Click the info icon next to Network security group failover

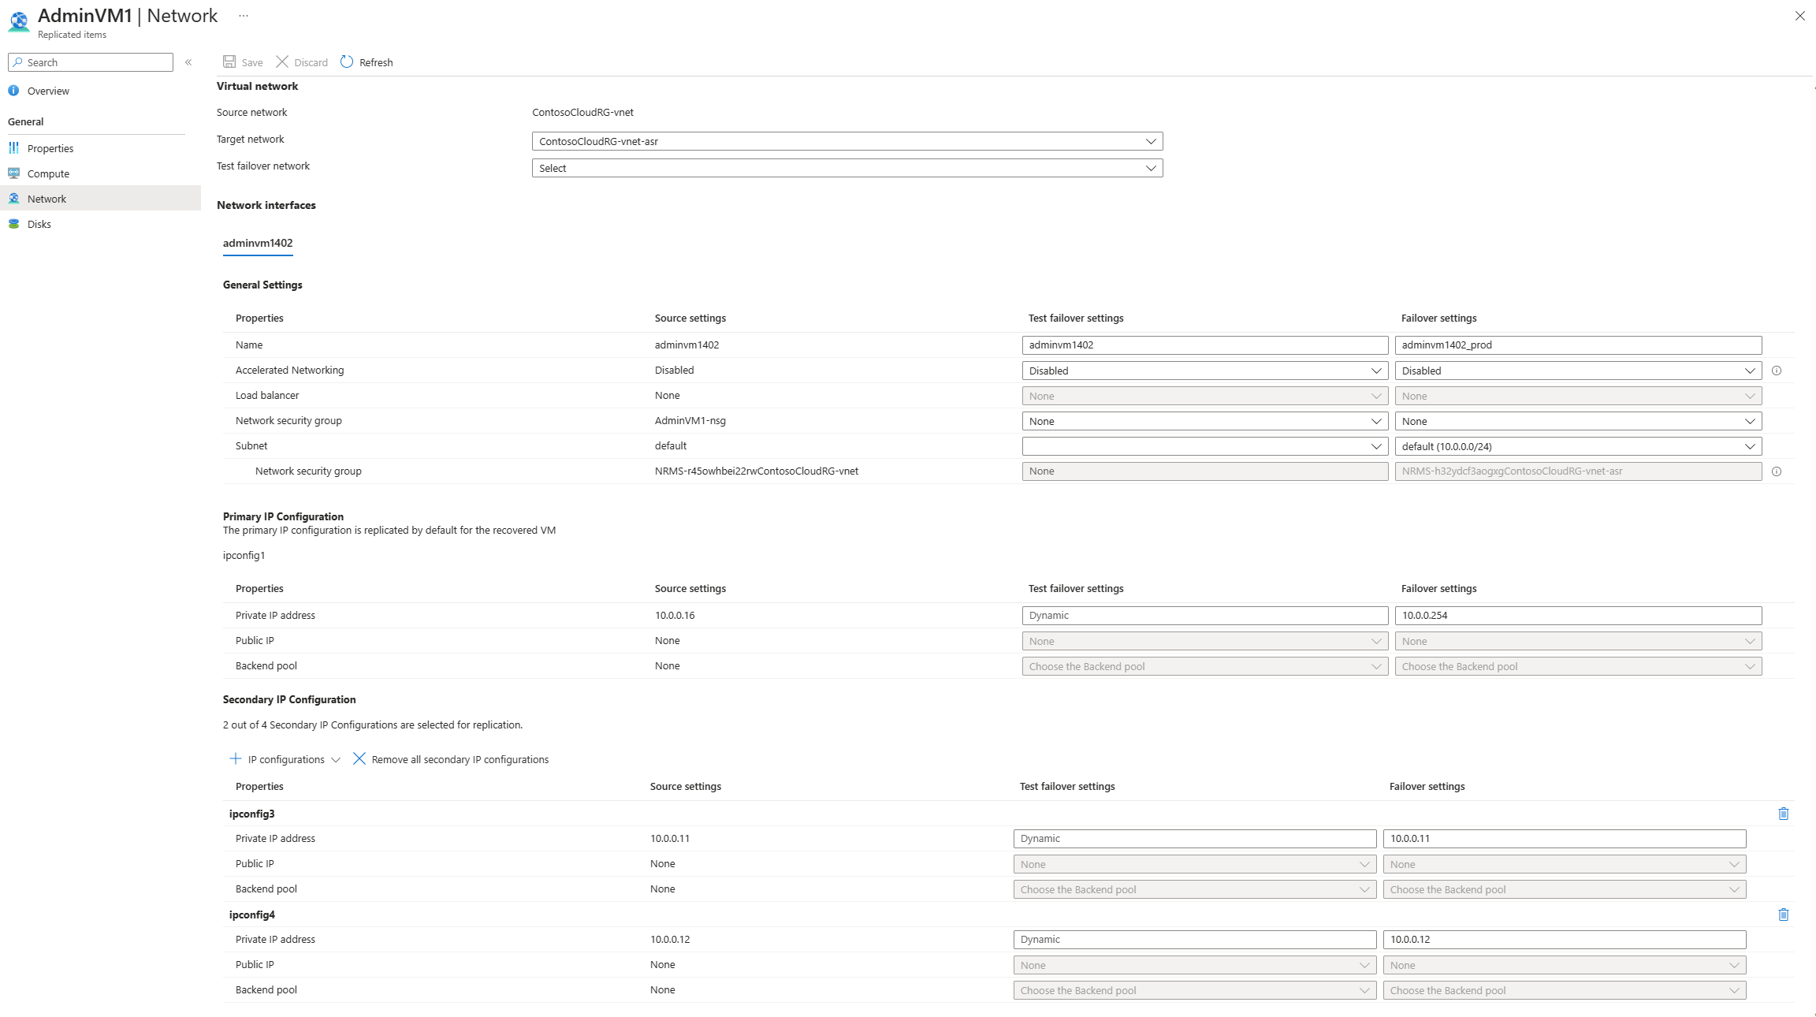point(1776,471)
